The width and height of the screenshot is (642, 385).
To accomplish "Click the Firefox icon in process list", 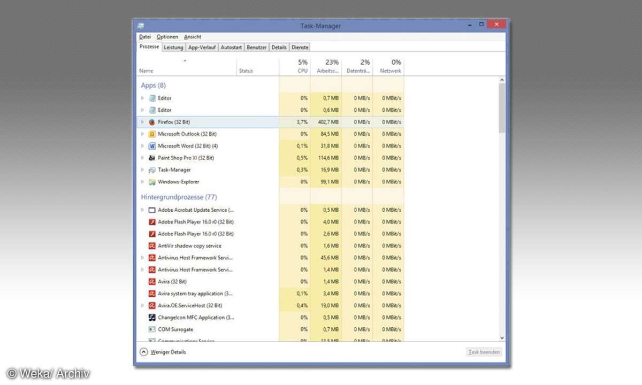I will coord(152,122).
